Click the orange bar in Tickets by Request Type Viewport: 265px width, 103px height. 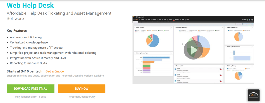148,62
